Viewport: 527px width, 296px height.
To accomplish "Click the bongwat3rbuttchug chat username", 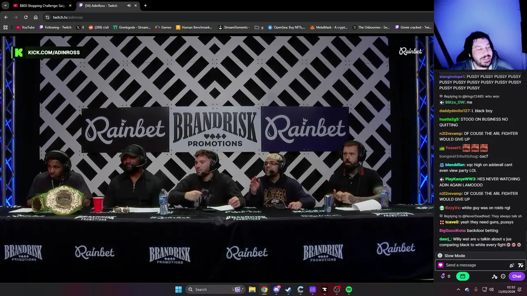I will click(459, 156).
